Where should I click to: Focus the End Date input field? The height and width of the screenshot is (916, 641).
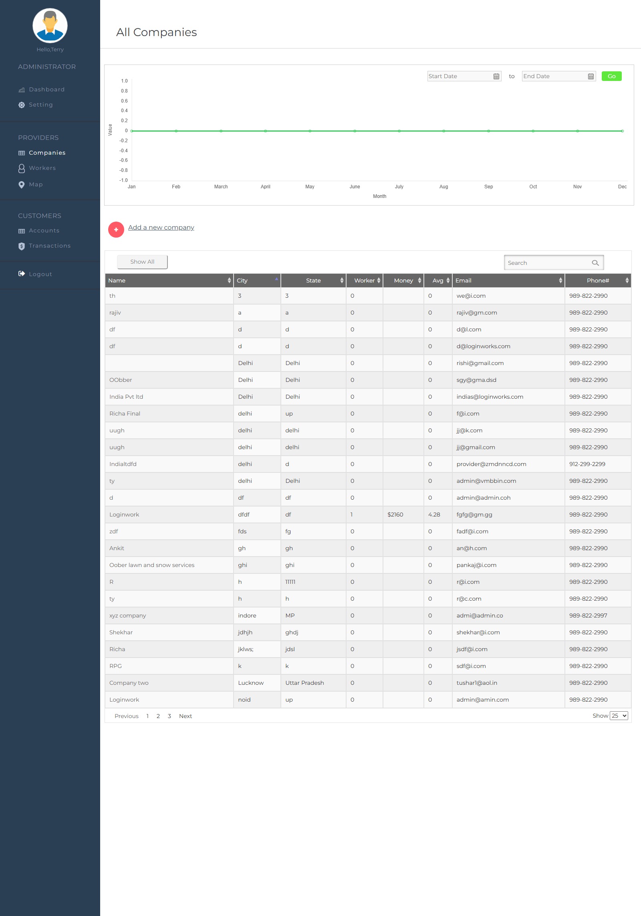click(x=559, y=76)
